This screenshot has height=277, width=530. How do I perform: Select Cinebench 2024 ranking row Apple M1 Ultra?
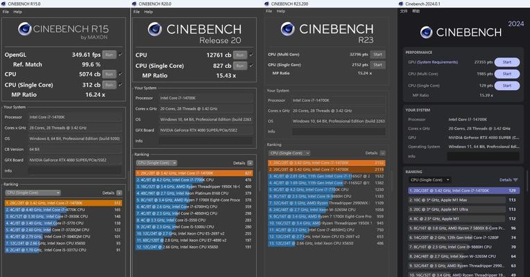pos(463,209)
